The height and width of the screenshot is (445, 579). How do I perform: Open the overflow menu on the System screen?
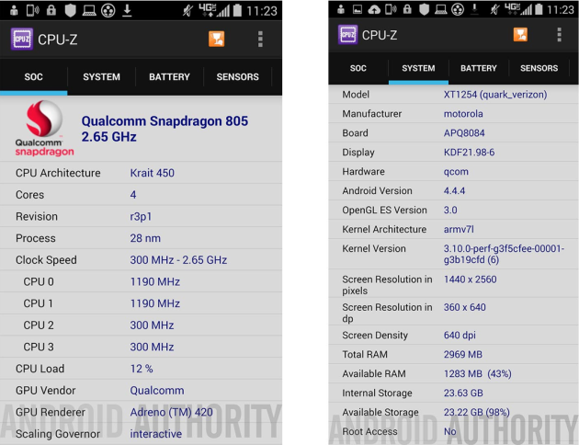(x=559, y=35)
